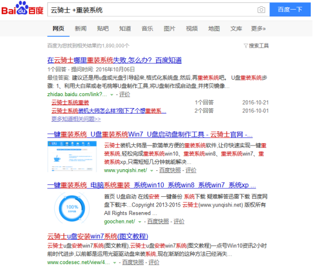Expand dropdown arrow next to goochen.net
Screen dimensions: 313x267
(x=140, y=222)
